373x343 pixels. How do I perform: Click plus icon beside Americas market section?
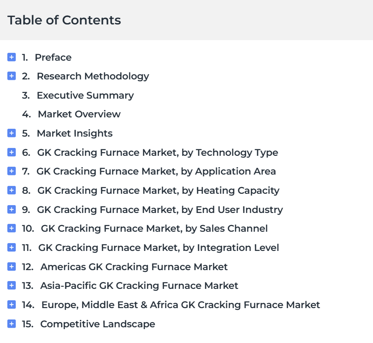pos(11,267)
